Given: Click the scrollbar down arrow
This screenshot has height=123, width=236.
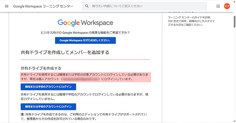Looking at the screenshot, I should click(x=235, y=121).
